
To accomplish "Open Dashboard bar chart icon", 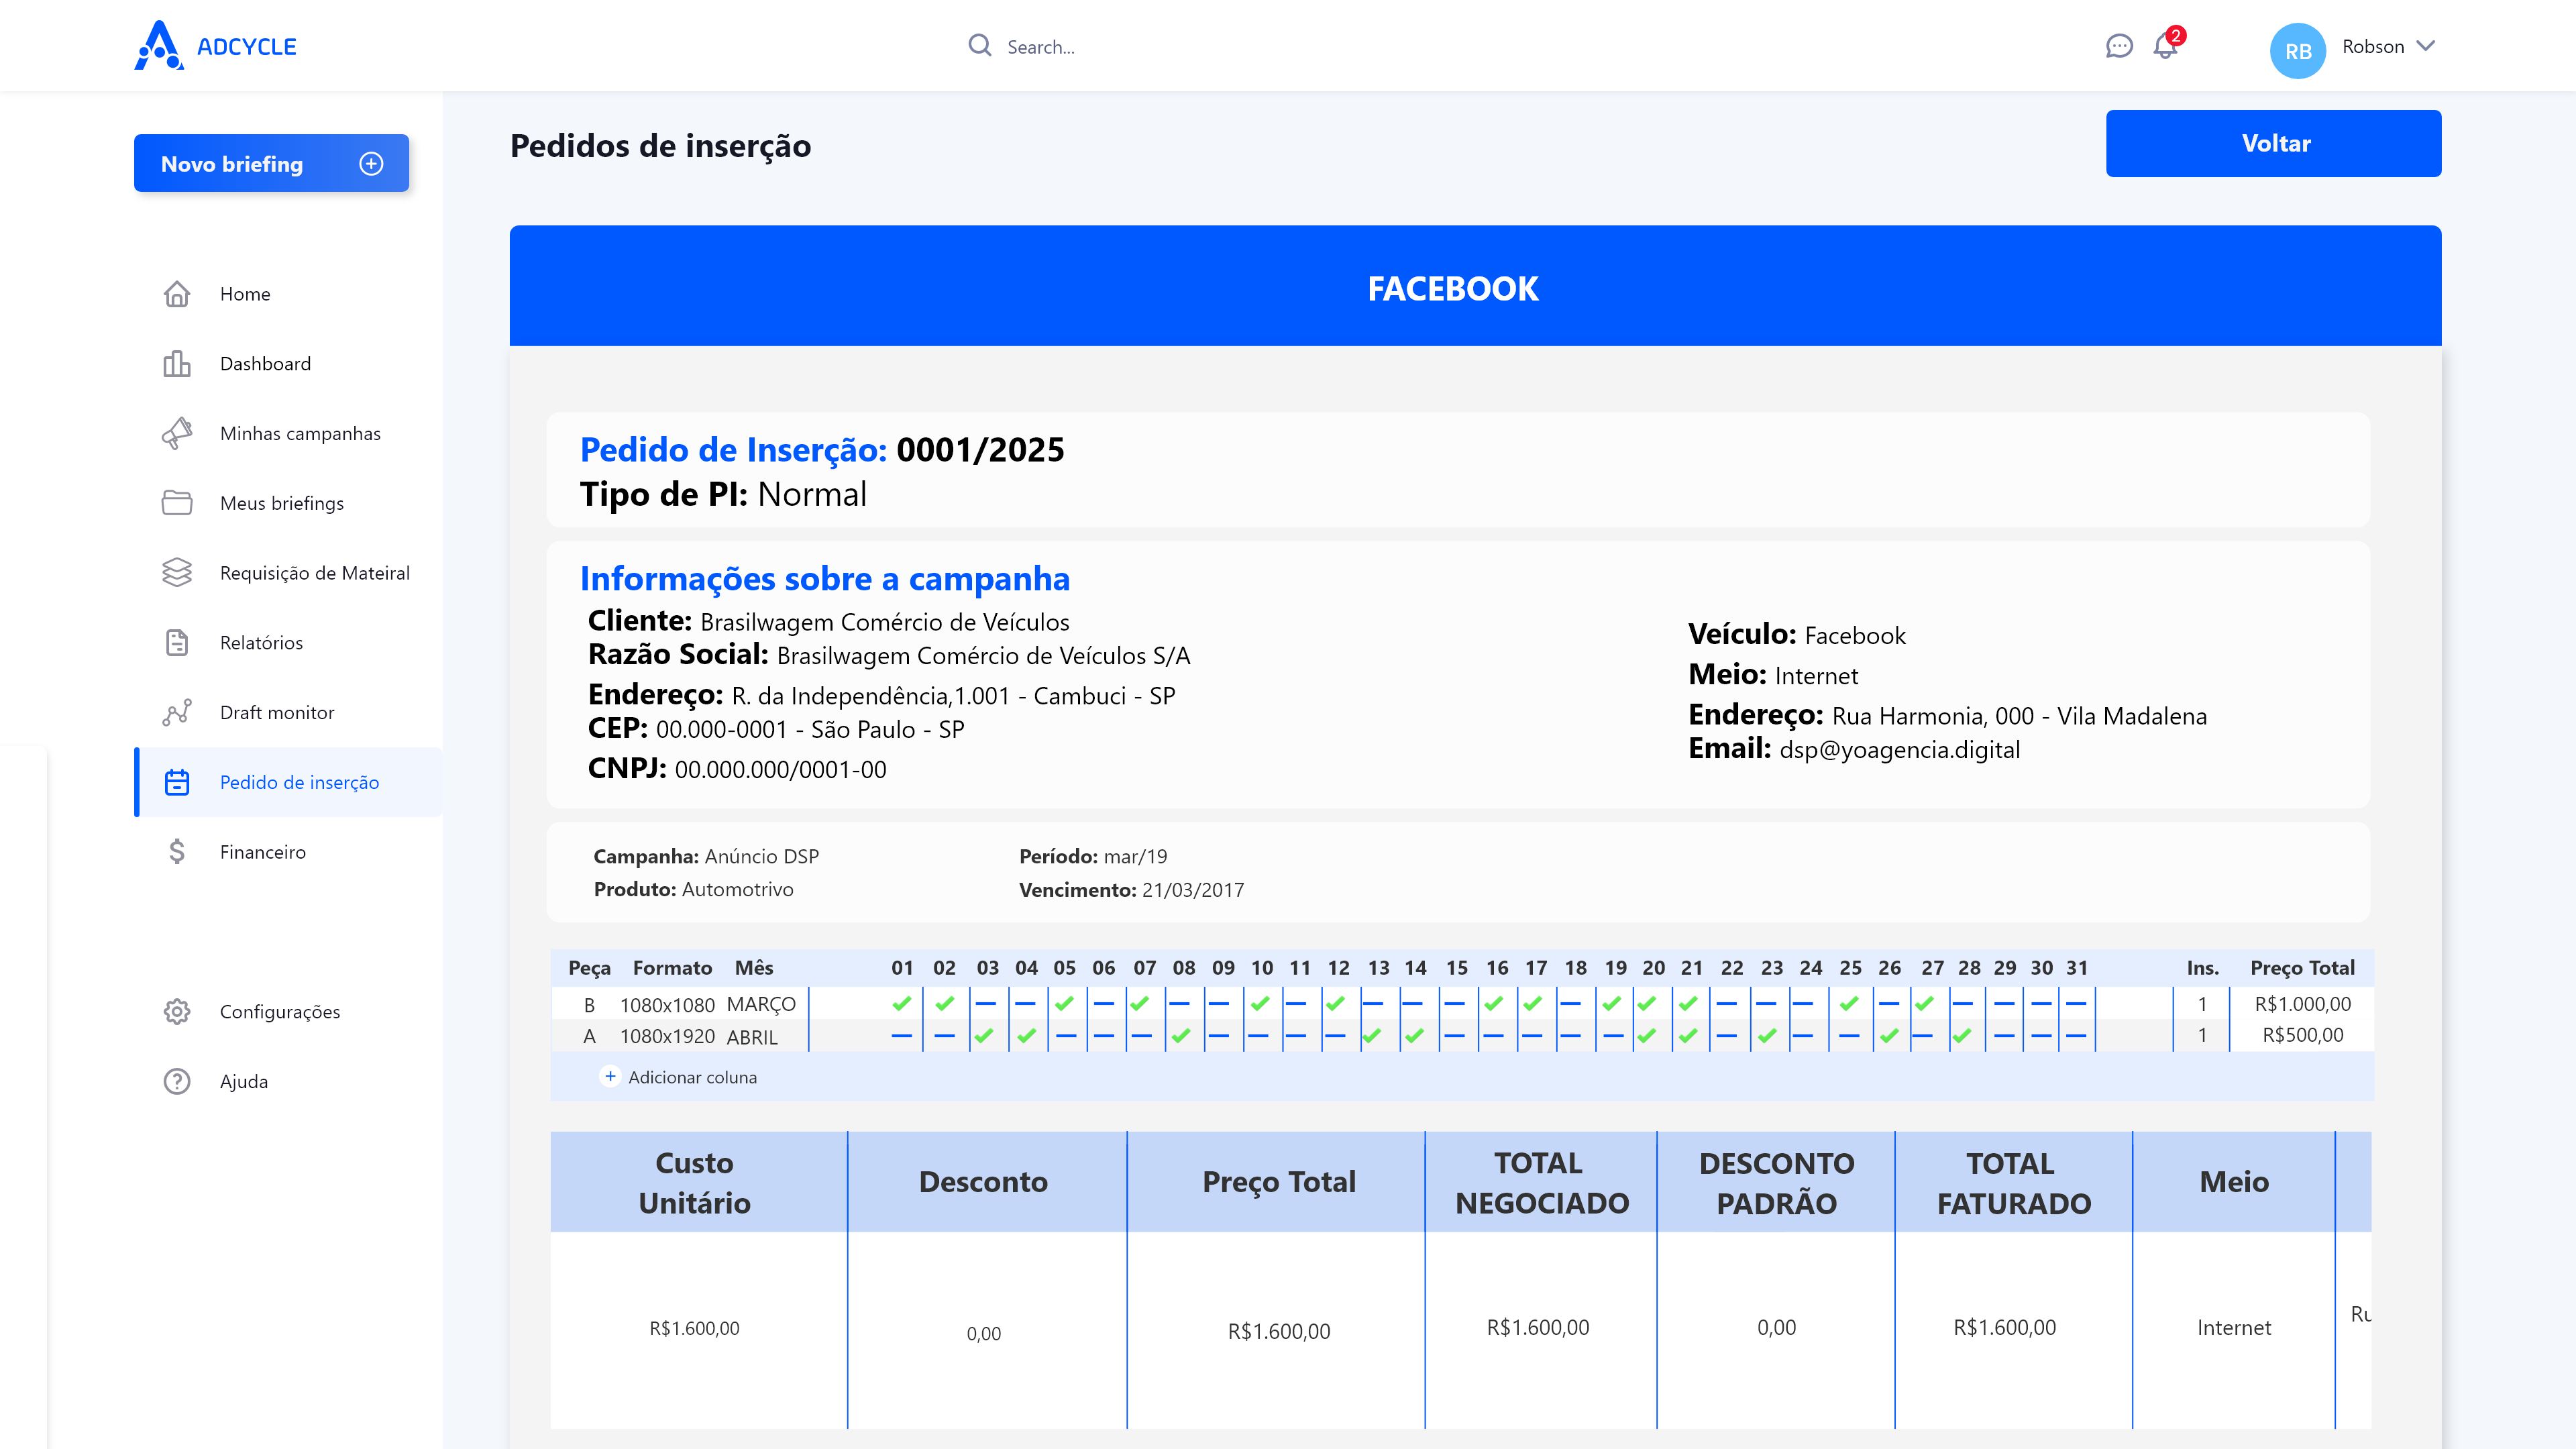I will 177,364.
